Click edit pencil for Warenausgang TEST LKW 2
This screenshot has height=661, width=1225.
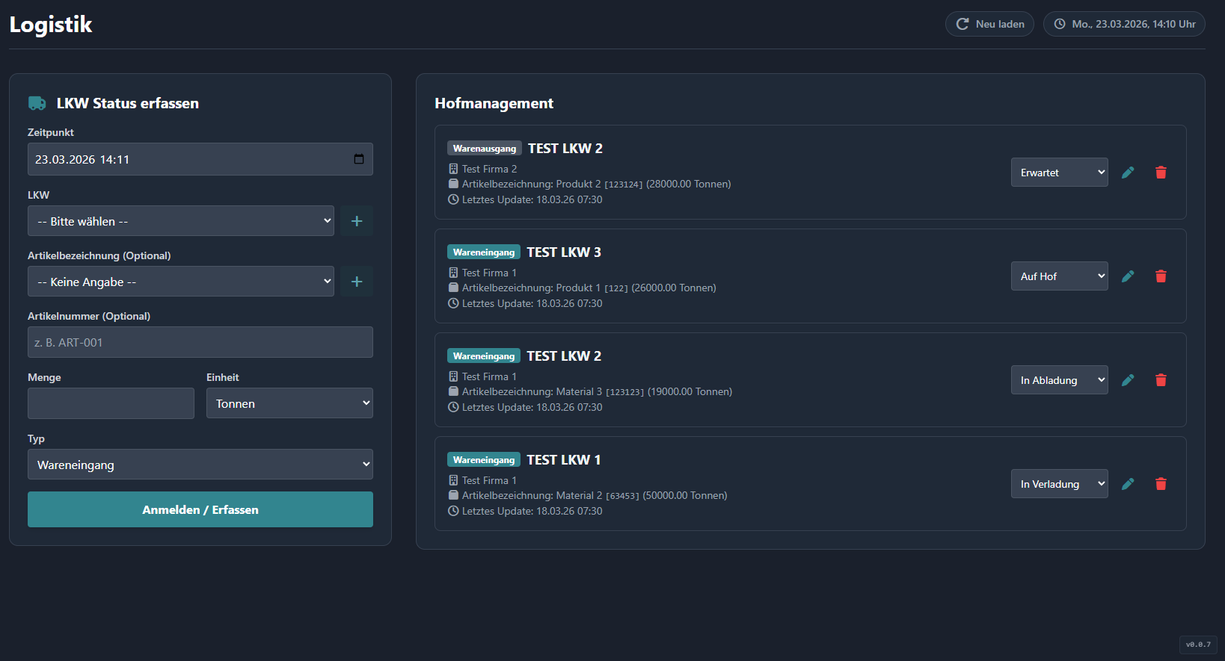tap(1128, 173)
